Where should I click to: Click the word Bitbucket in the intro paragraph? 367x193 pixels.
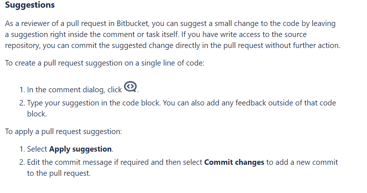coord(133,23)
